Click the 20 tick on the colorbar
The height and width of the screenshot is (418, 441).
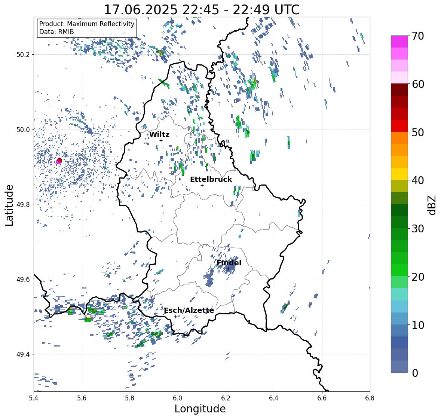[x=418, y=277]
